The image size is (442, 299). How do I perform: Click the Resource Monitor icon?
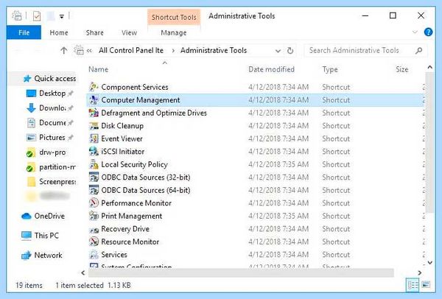tap(94, 242)
